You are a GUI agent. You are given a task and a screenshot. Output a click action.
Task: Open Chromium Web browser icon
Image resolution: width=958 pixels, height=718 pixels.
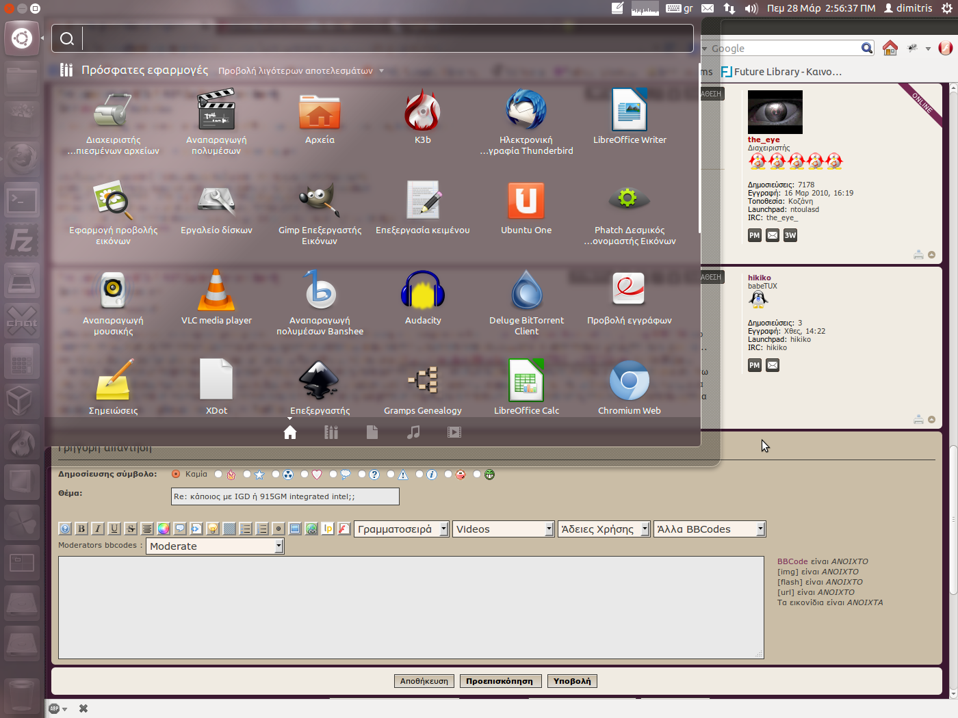[x=630, y=380]
